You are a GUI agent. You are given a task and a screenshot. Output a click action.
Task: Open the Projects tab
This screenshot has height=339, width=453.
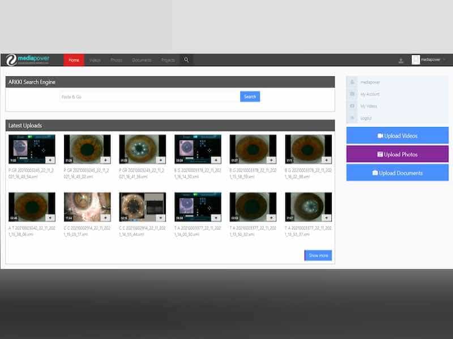tap(168, 60)
